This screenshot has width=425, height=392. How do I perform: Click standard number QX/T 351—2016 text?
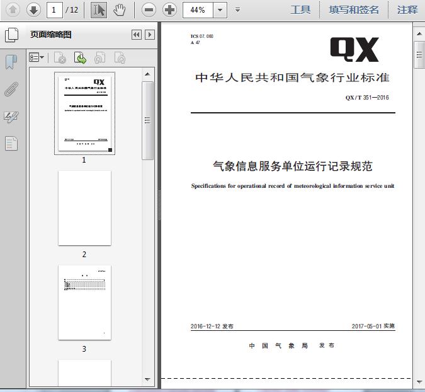click(x=367, y=98)
